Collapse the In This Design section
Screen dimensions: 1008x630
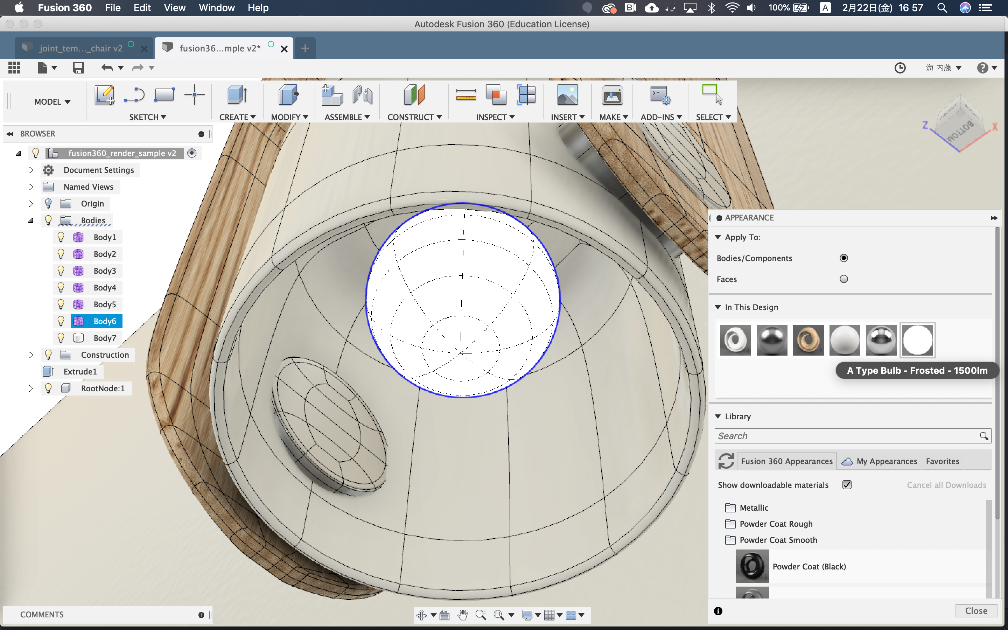click(x=718, y=307)
